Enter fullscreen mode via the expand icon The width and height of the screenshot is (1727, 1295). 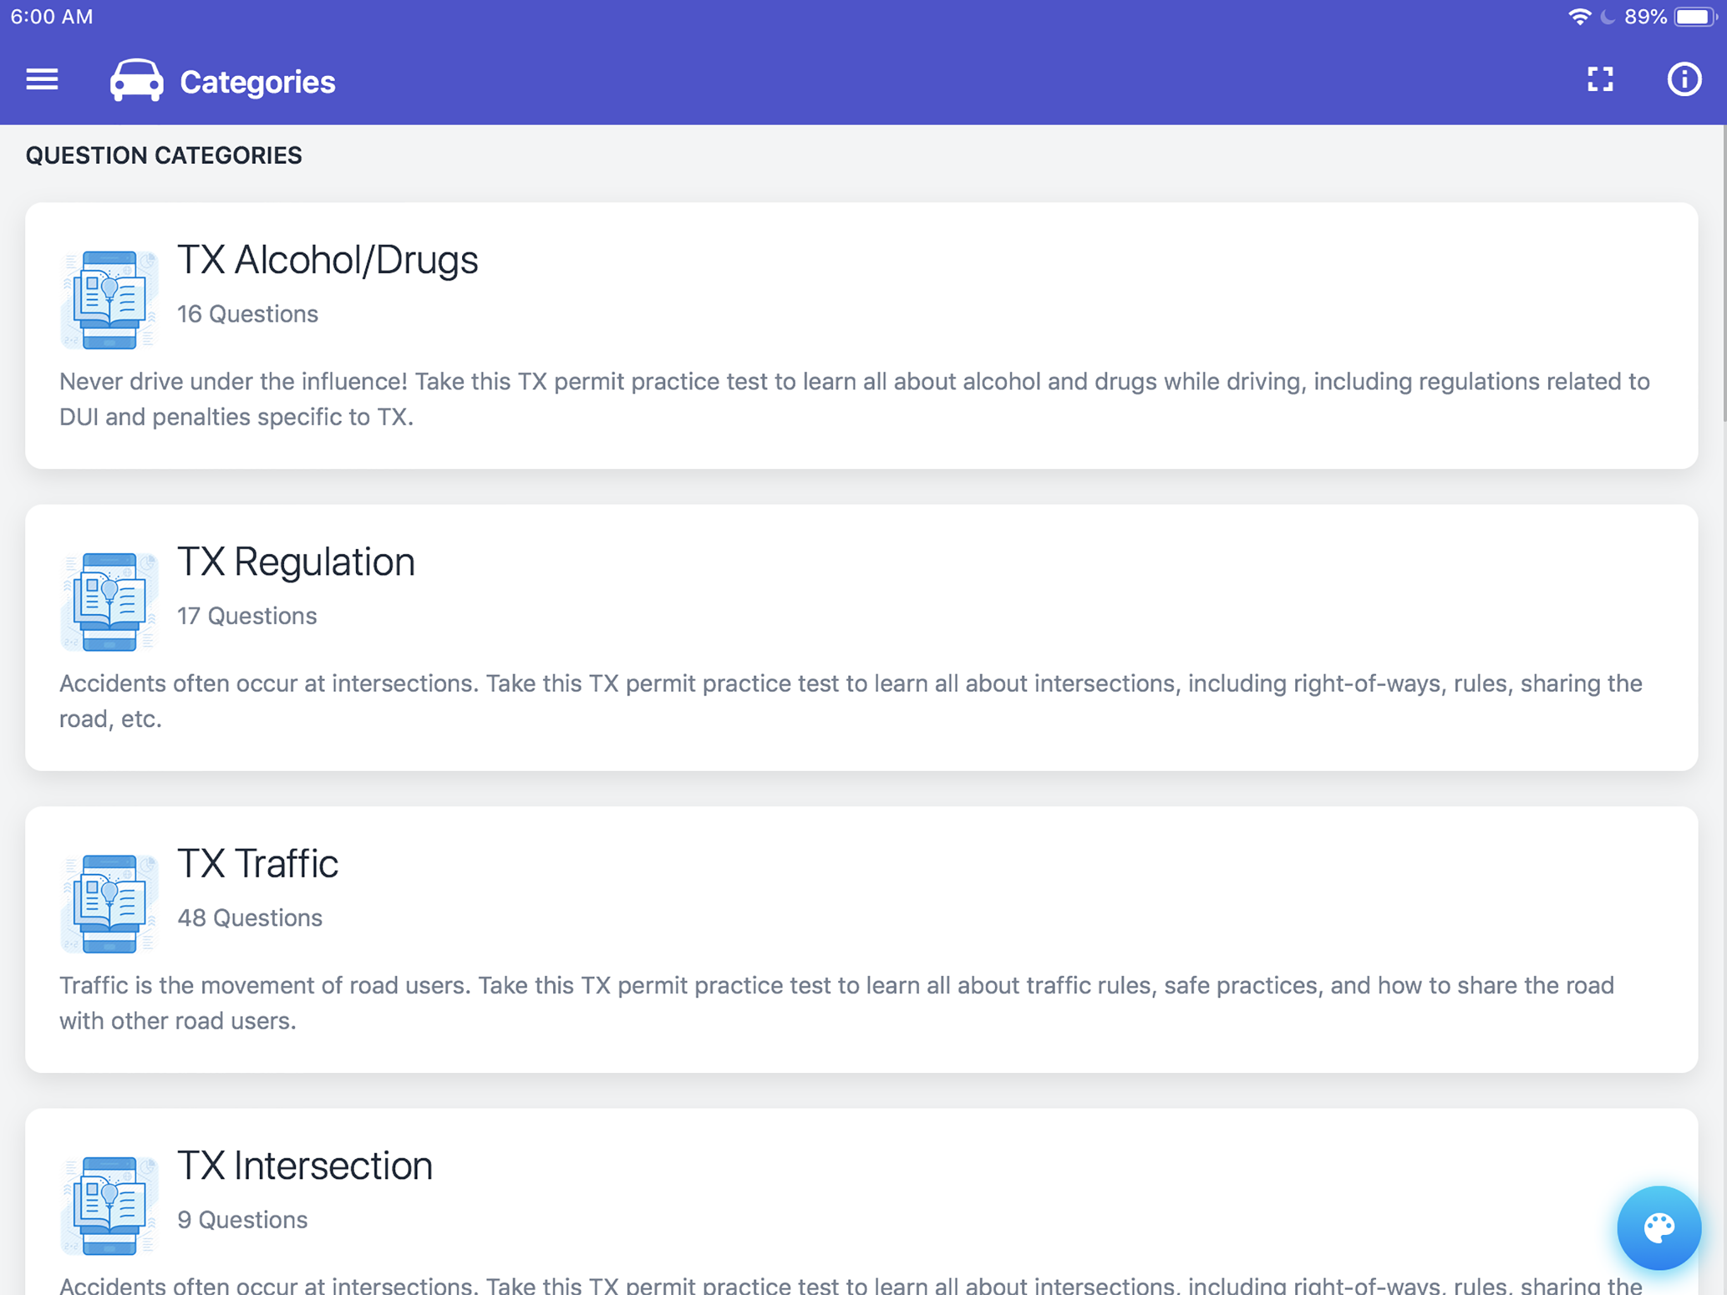coord(1601,80)
